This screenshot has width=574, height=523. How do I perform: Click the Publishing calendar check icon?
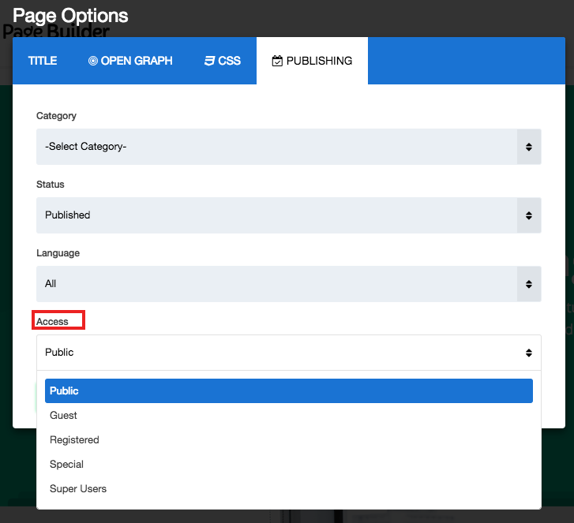click(x=277, y=61)
